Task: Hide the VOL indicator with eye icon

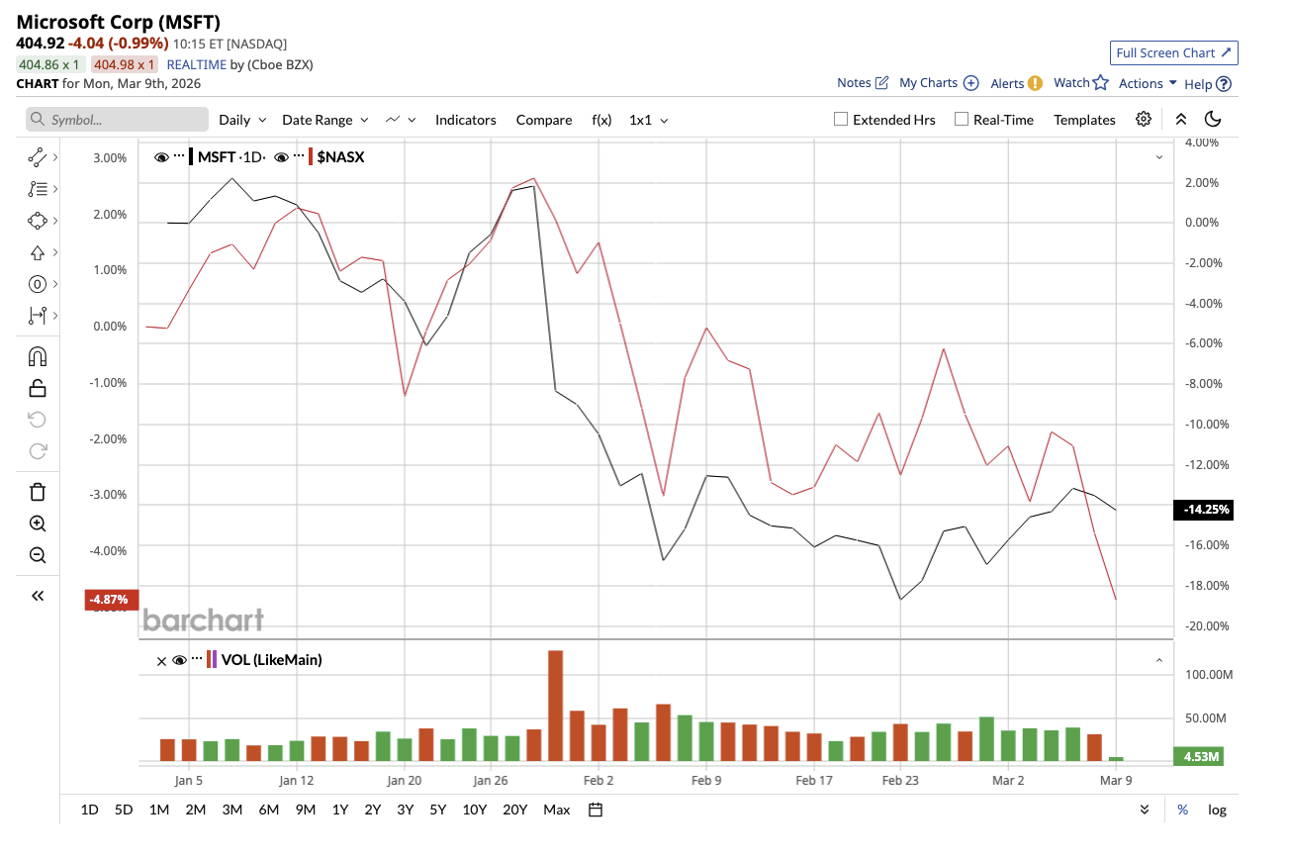Action: [x=179, y=660]
